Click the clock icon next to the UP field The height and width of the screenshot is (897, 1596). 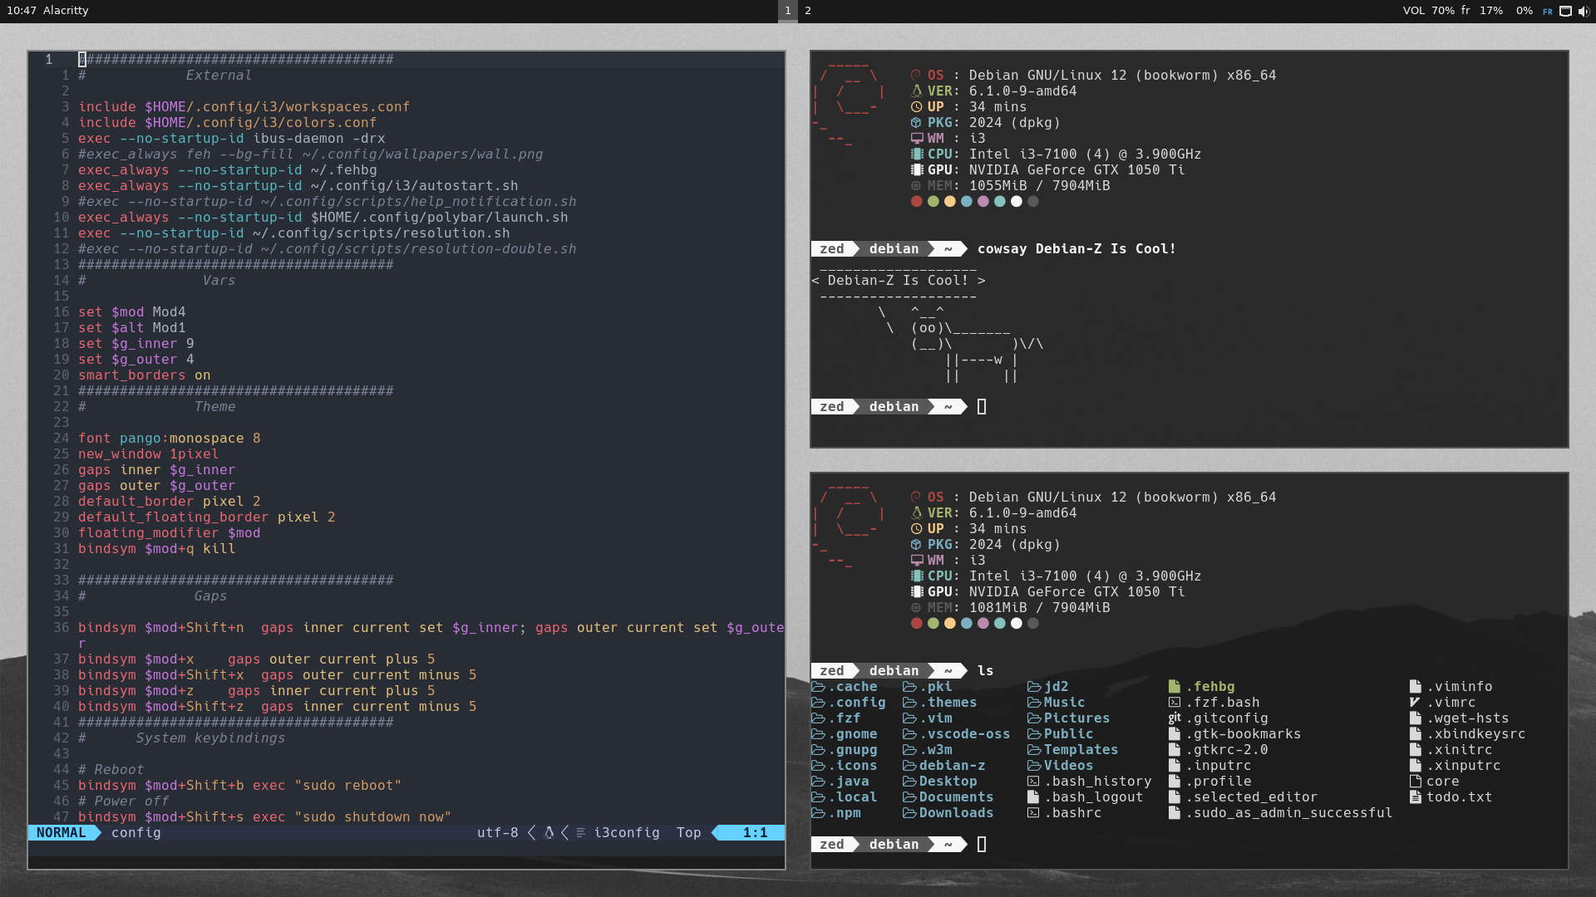[x=917, y=106]
